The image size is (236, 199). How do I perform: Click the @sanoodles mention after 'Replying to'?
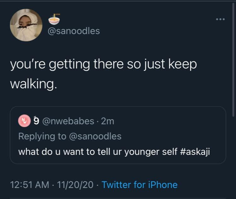(95, 136)
